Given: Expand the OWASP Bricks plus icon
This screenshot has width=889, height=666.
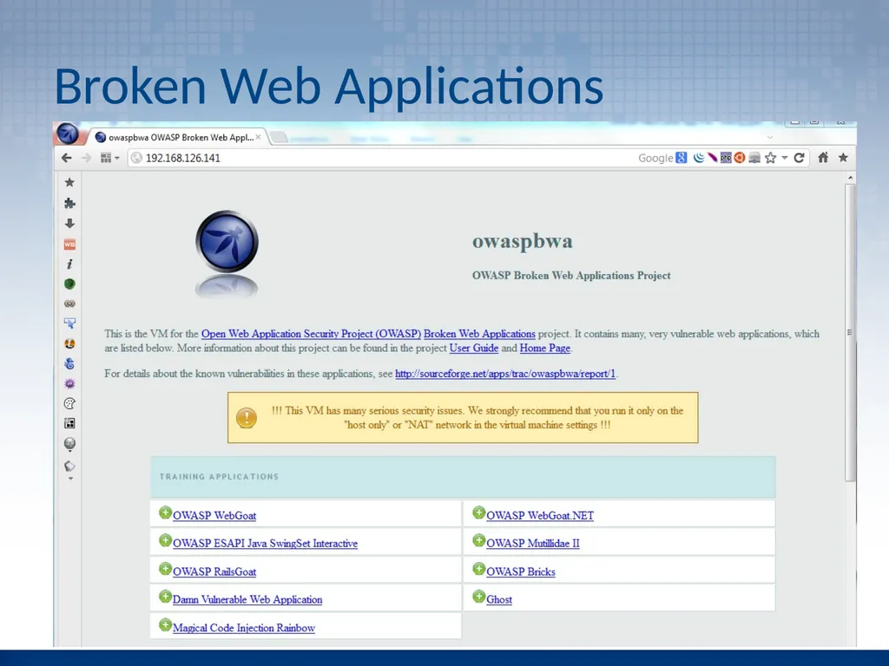Looking at the screenshot, I should coord(479,569).
